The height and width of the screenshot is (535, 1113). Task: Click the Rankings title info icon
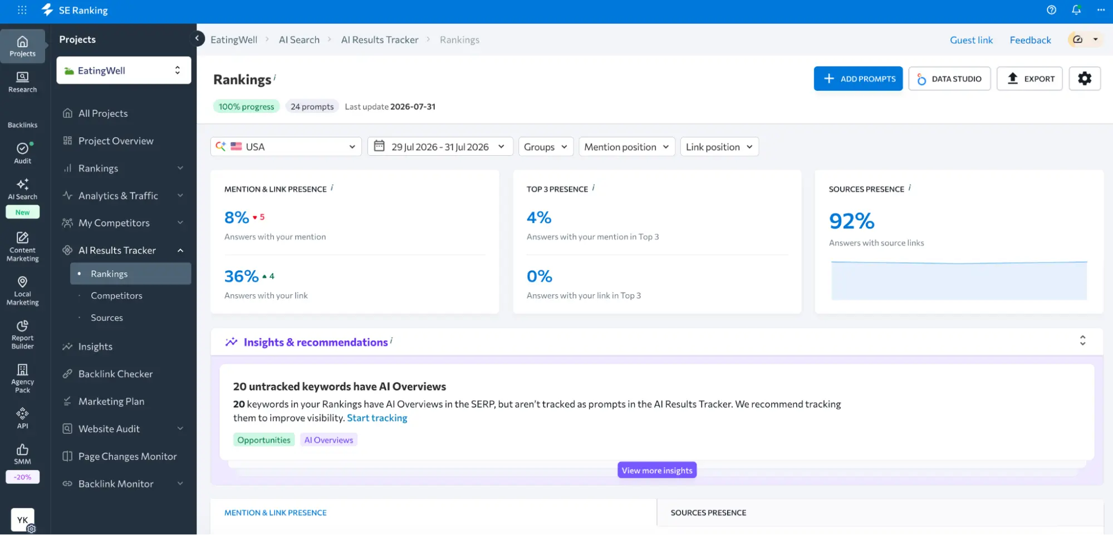coord(275,77)
